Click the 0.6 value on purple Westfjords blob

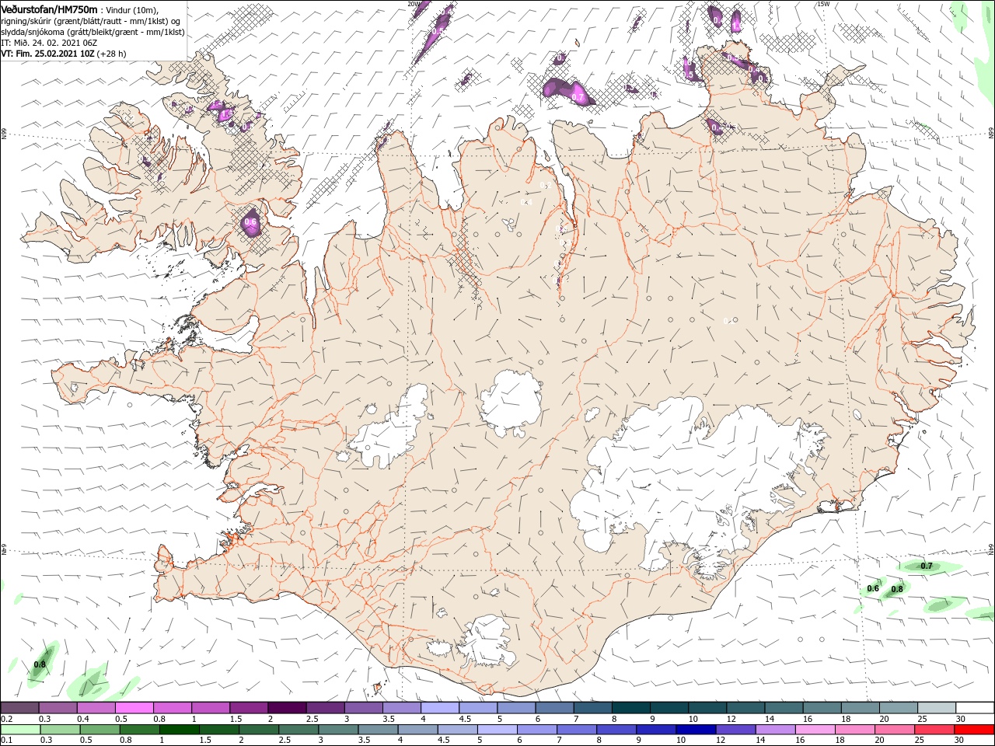(x=250, y=222)
